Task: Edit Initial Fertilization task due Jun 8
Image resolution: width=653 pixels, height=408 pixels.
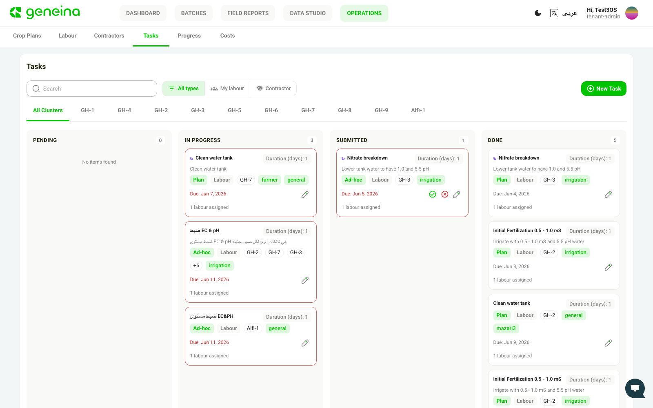Action: [608, 267]
